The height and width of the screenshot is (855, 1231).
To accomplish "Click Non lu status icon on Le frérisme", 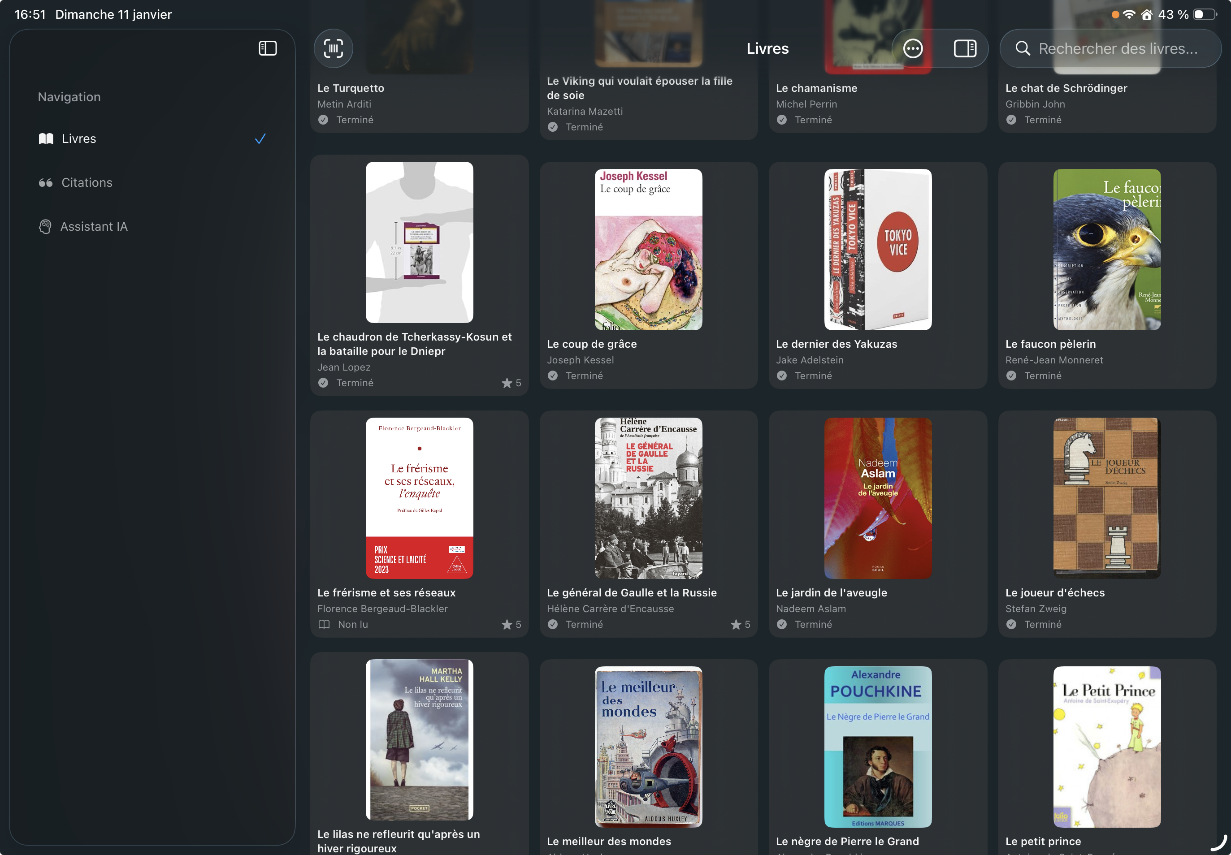I will [324, 625].
